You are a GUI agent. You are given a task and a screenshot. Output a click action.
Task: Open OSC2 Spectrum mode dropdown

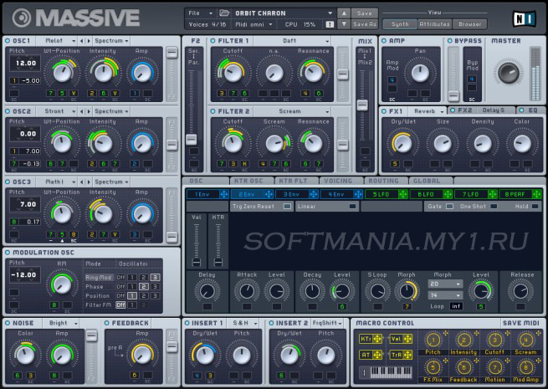tap(111, 111)
